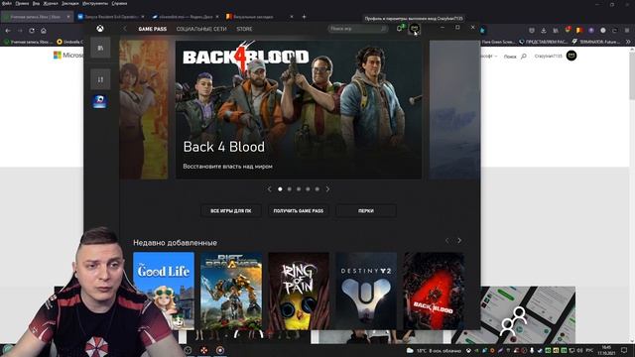Screen dimensions: 635x357
Task: Go back with the Xbox app back arrow
Action: point(125,29)
